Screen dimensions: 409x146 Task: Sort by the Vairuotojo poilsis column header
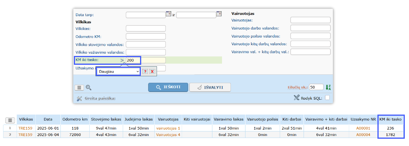click(x=263, y=120)
